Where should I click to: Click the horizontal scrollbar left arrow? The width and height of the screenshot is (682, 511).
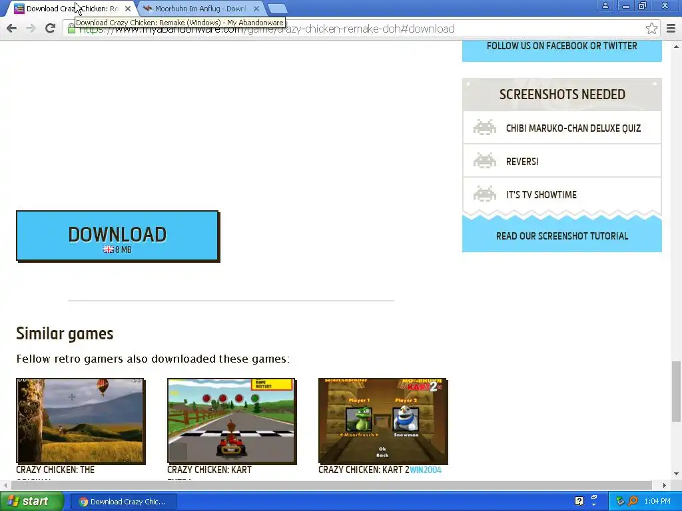(x=5, y=485)
